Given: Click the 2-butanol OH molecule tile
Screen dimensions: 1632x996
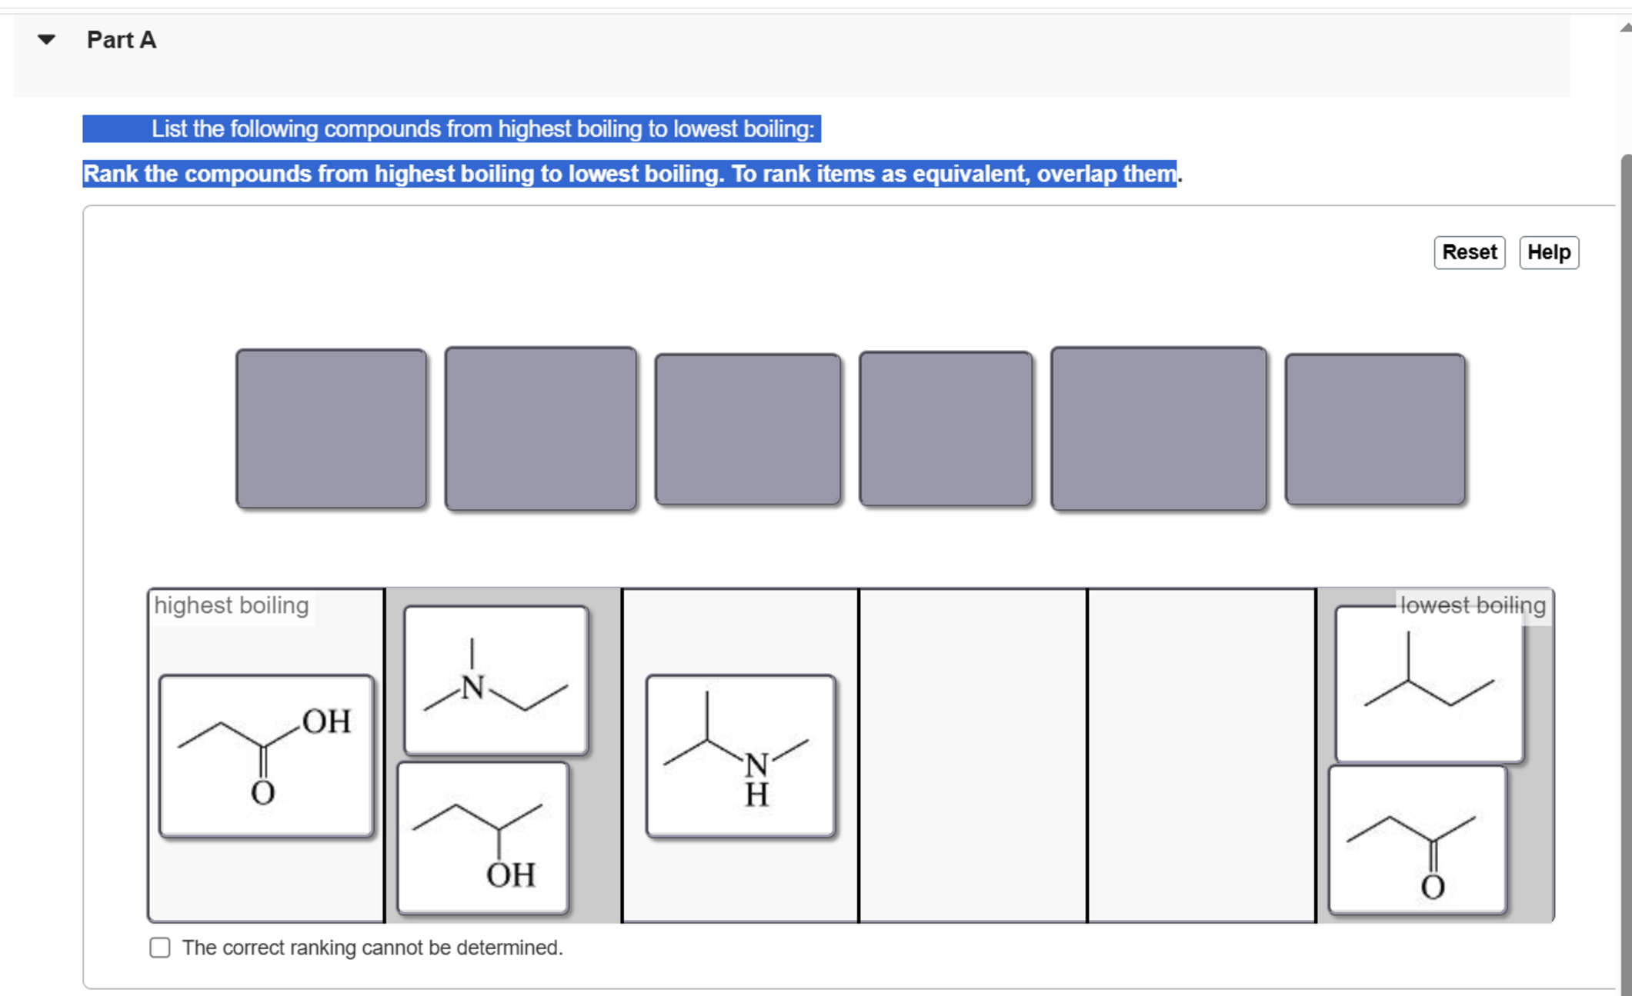Looking at the screenshot, I should [x=482, y=838].
